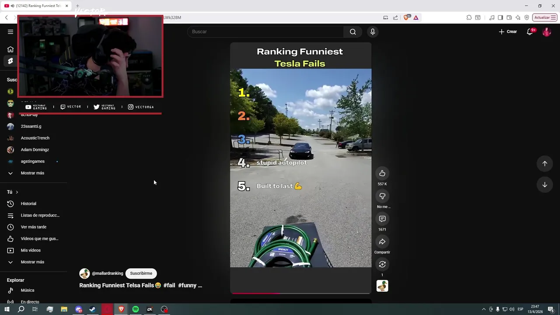Expand the Tú section chevron

(17, 192)
